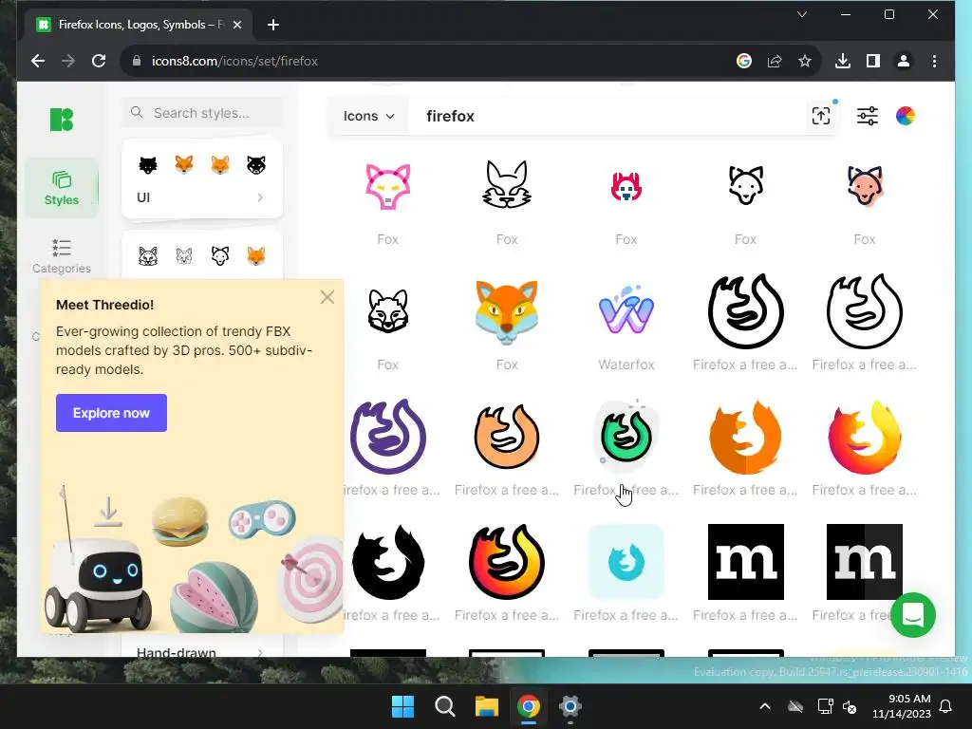Choose the Waterfox logo icon
972x729 pixels.
(626, 309)
